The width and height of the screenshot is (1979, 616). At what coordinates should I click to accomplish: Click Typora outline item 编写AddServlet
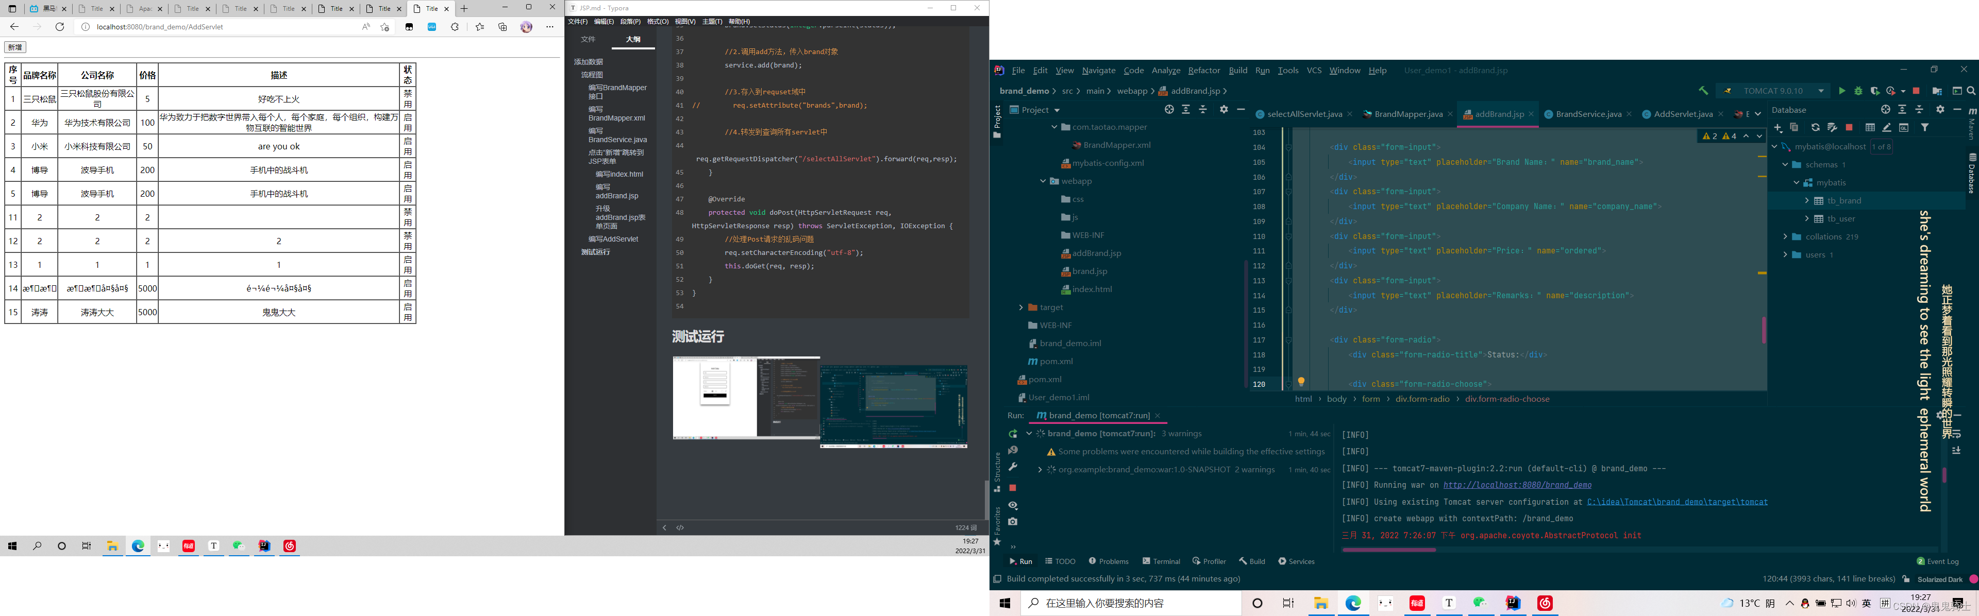[613, 239]
